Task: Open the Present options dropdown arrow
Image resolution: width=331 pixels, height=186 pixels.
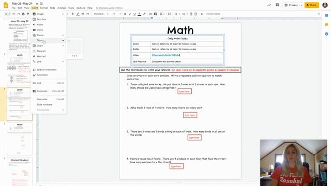Action: [301, 5]
